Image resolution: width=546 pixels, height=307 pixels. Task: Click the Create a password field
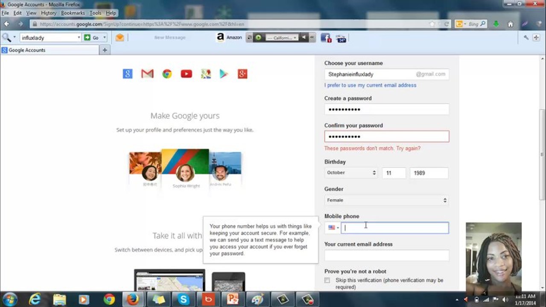386,109
